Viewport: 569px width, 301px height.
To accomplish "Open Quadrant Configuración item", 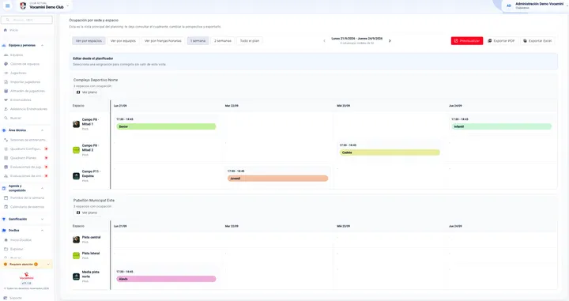I will point(25,149).
